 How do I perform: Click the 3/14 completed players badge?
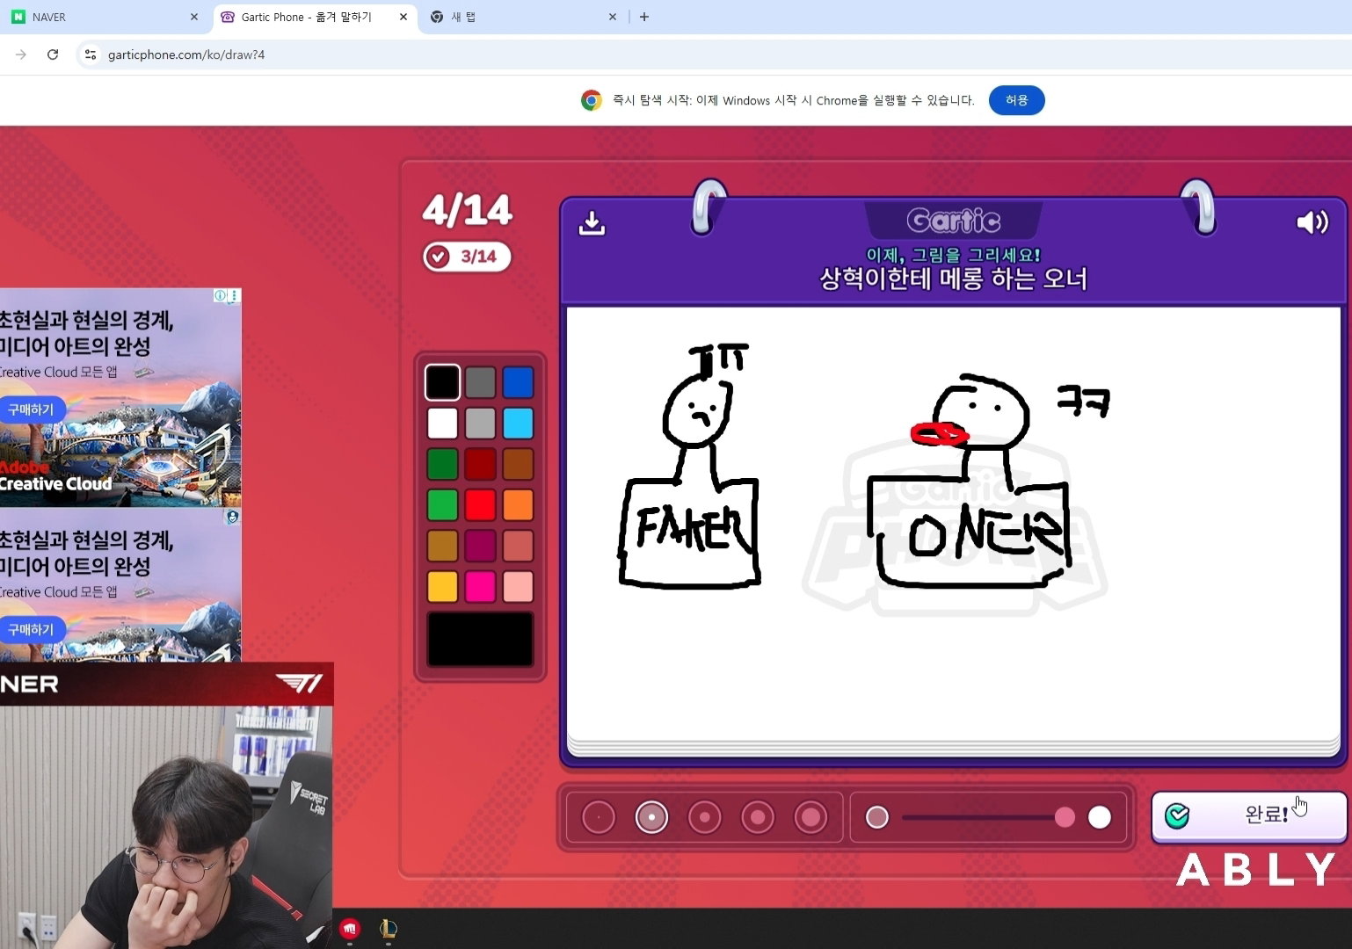[467, 257]
